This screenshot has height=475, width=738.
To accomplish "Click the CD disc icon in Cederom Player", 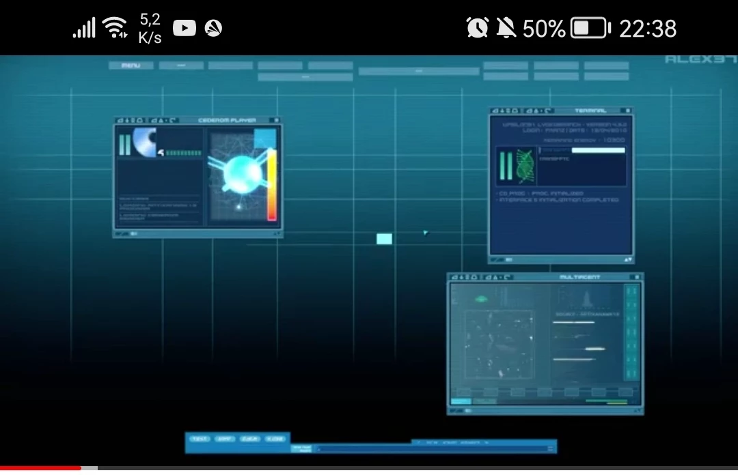I will [145, 142].
